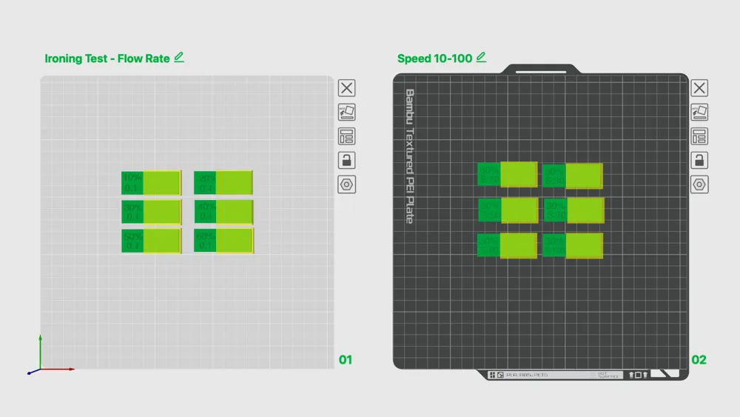Remove plate 01 with its X icon
Viewport: 740px width, 417px height.
click(x=346, y=88)
